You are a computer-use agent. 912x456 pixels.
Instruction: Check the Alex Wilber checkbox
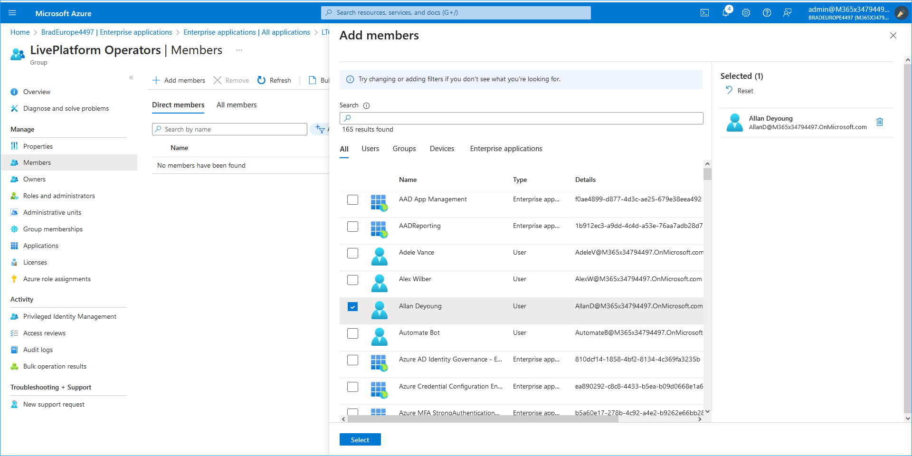tap(352, 280)
